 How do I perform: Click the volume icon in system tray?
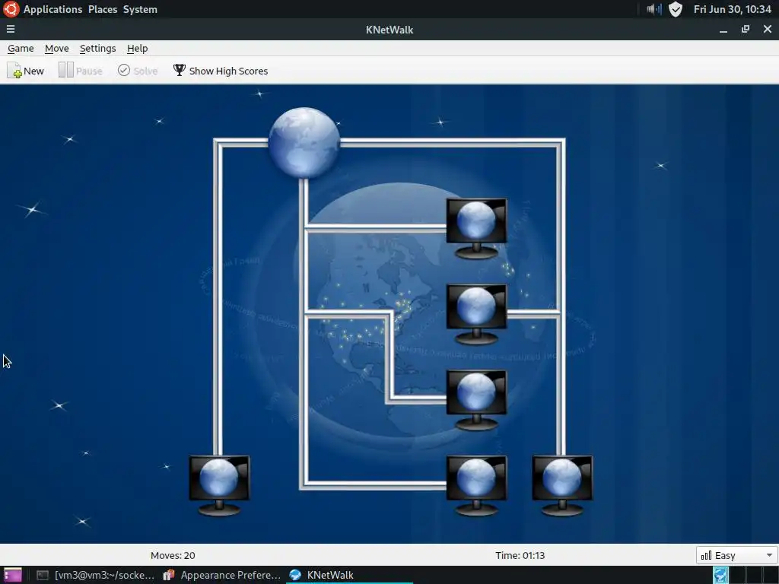pos(653,9)
